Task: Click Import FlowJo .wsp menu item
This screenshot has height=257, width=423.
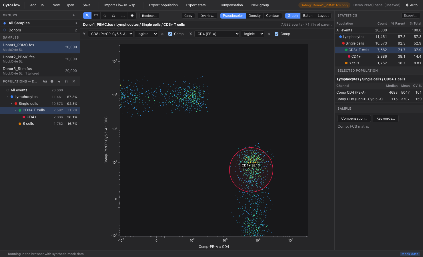Action: [x=121, y=5]
